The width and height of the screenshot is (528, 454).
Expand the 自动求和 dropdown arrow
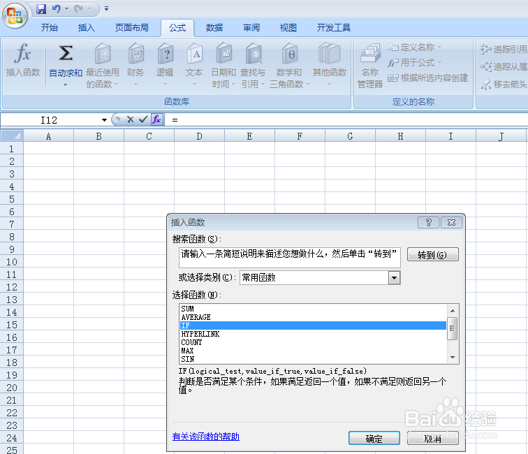click(66, 85)
